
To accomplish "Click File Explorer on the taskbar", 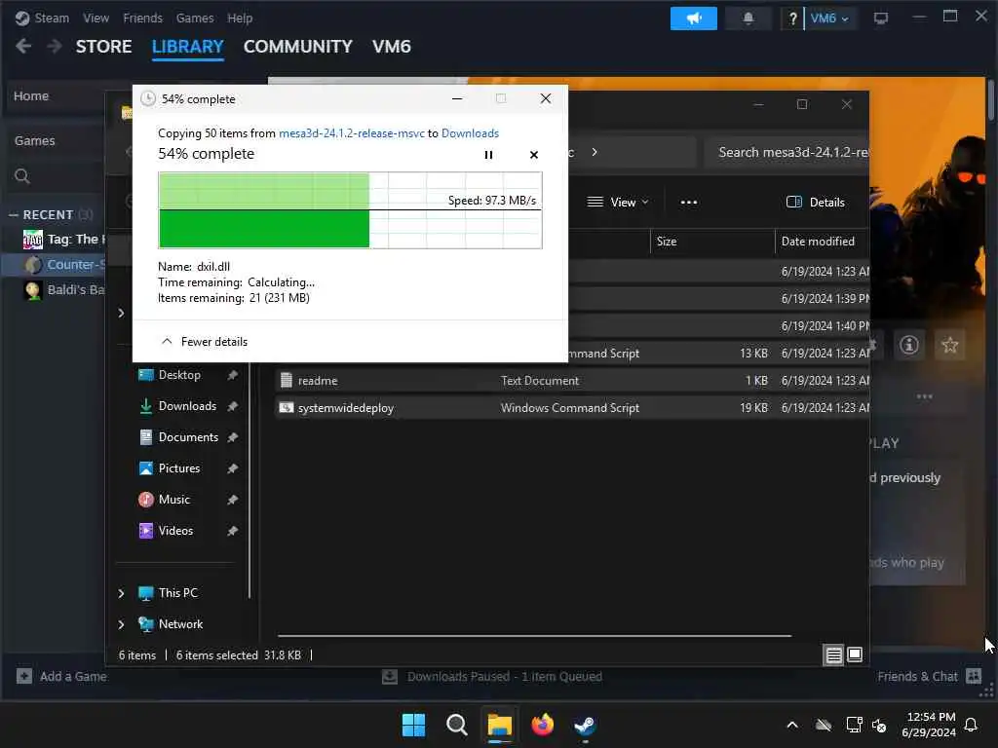I will [x=500, y=725].
